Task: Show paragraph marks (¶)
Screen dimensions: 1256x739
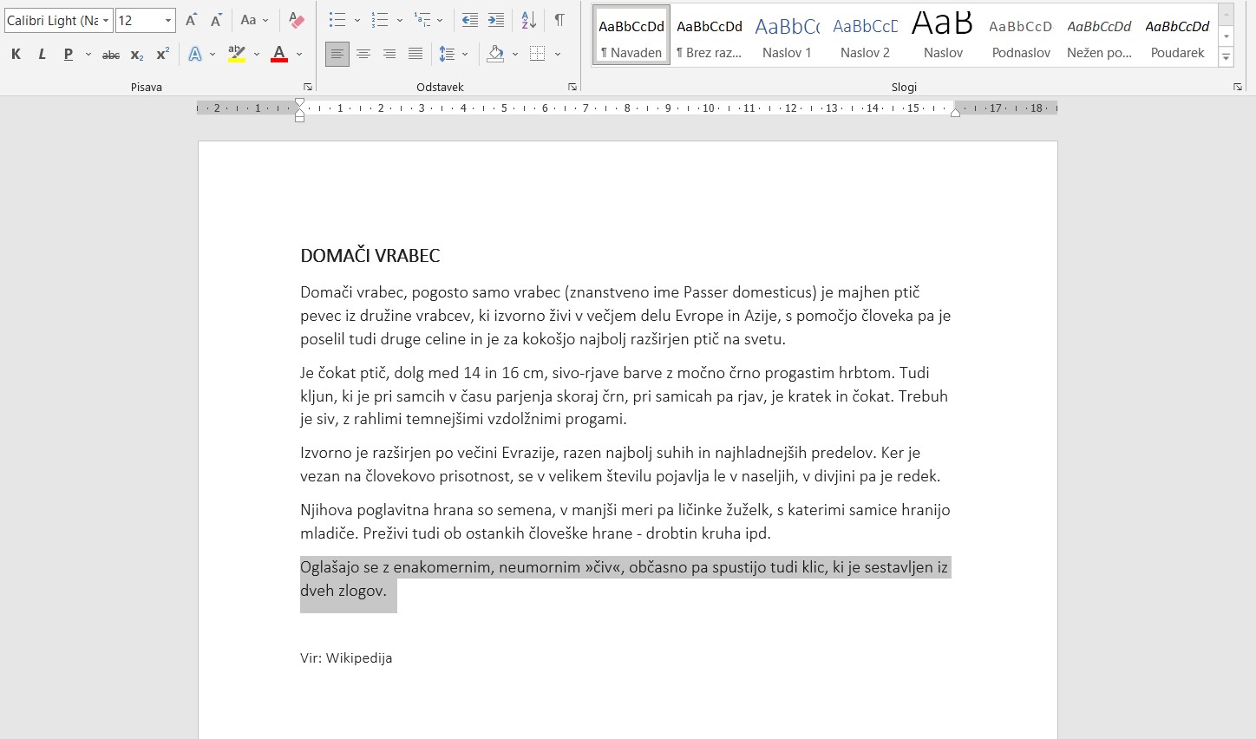Action: point(559,20)
